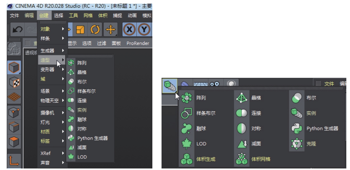
Task: Toggle the Y axis lock button
Action: pyautogui.click(x=144, y=29)
